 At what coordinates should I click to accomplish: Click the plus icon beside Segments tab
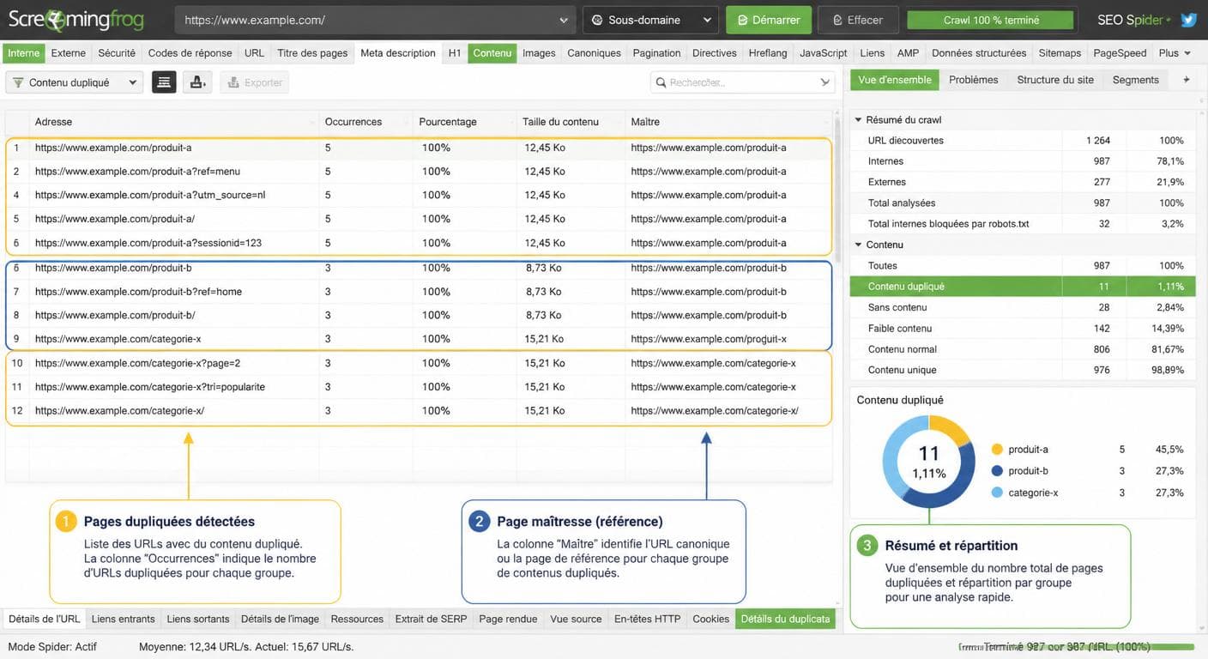tap(1187, 80)
